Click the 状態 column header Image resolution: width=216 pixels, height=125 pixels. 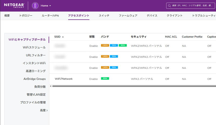point(92,37)
